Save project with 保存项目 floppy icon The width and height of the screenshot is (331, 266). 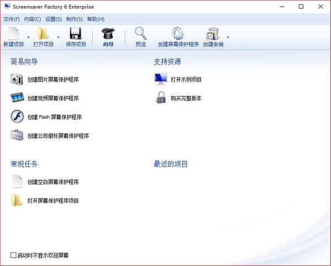76,34
